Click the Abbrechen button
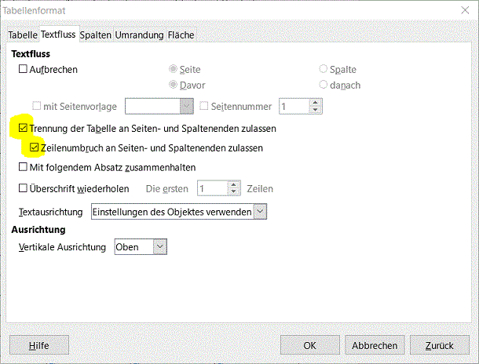The height and width of the screenshot is (364, 479). (375, 345)
